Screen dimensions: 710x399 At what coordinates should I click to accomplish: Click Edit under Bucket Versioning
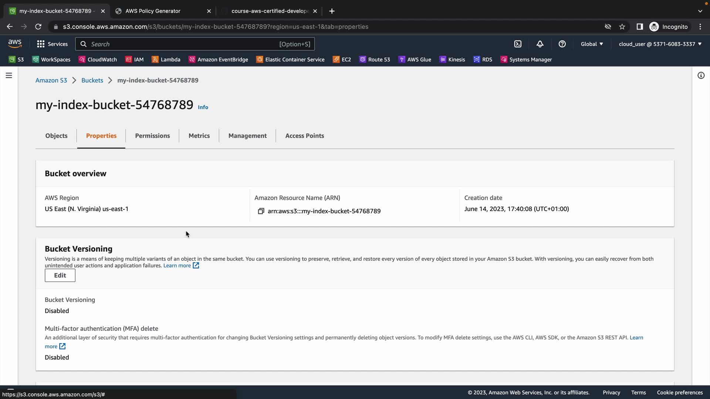[x=60, y=275]
